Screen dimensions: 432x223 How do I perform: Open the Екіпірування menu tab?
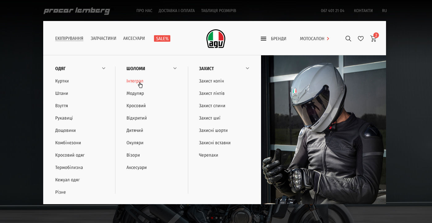click(69, 38)
